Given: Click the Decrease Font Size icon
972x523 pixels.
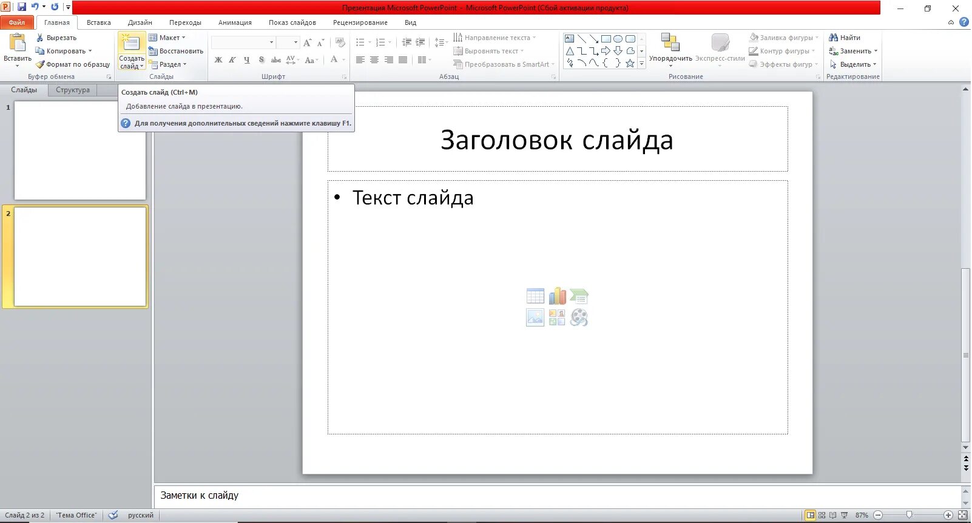Looking at the screenshot, I should click(x=320, y=42).
